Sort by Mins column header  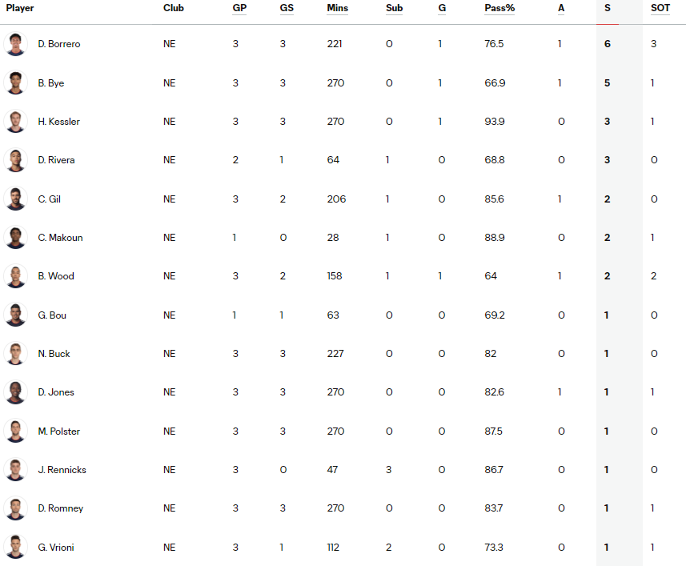[337, 8]
